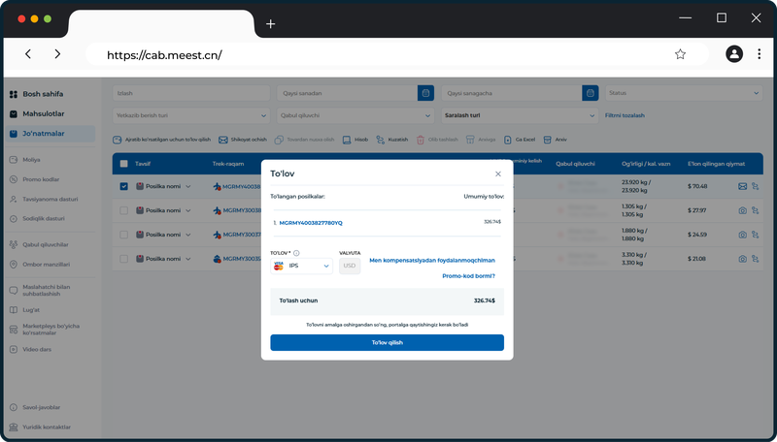Click the browser bookmark star icon
The width and height of the screenshot is (777, 442).
click(680, 54)
